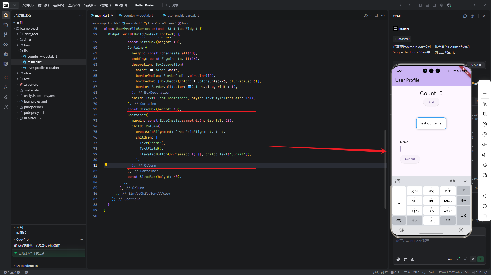
Task: Click the Submit button in phone preview
Action: [x=410, y=159]
